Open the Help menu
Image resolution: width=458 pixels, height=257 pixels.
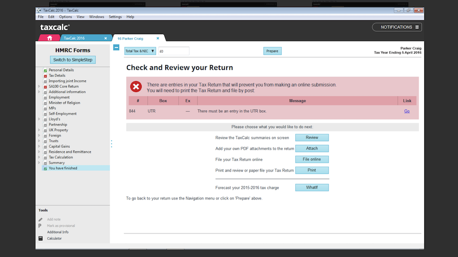coord(130,17)
